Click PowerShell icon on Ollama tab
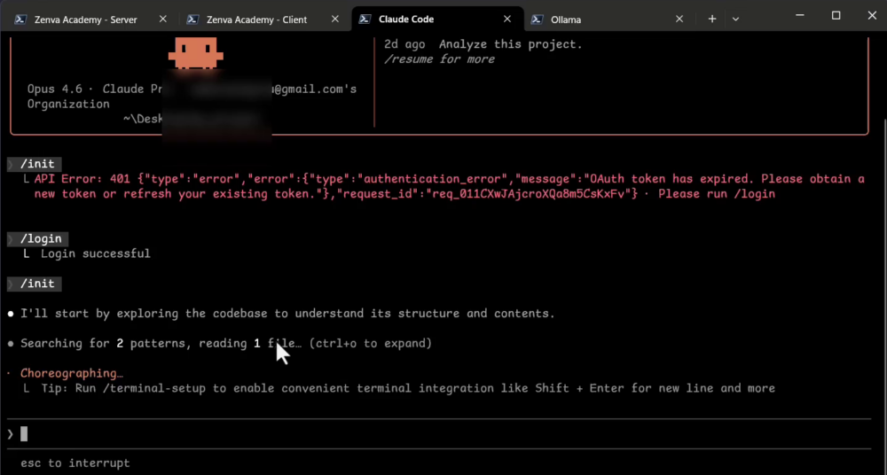Screen dimensions: 887x475 537,19
